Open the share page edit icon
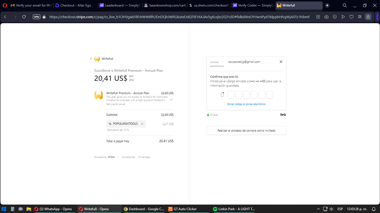This screenshot has height=213, width=380. click(318, 17)
